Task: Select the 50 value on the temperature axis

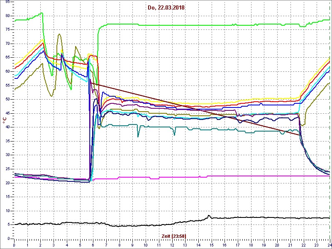Action: click(7, 100)
